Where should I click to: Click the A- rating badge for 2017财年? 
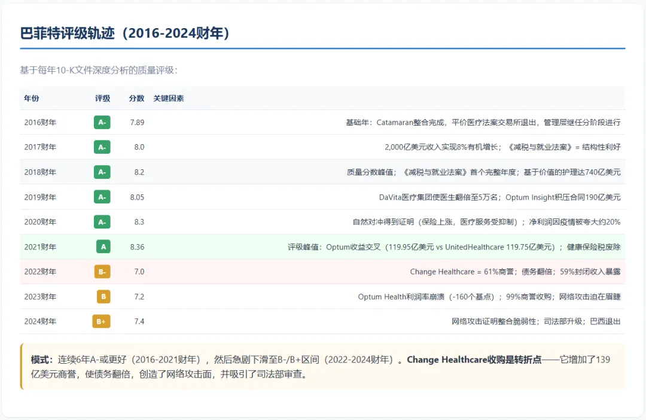click(x=102, y=147)
